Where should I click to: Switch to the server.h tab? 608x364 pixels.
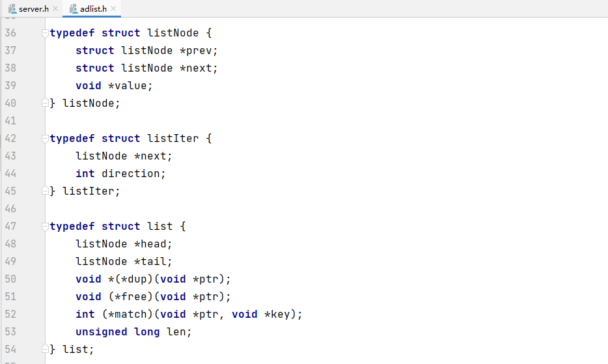[x=34, y=8]
